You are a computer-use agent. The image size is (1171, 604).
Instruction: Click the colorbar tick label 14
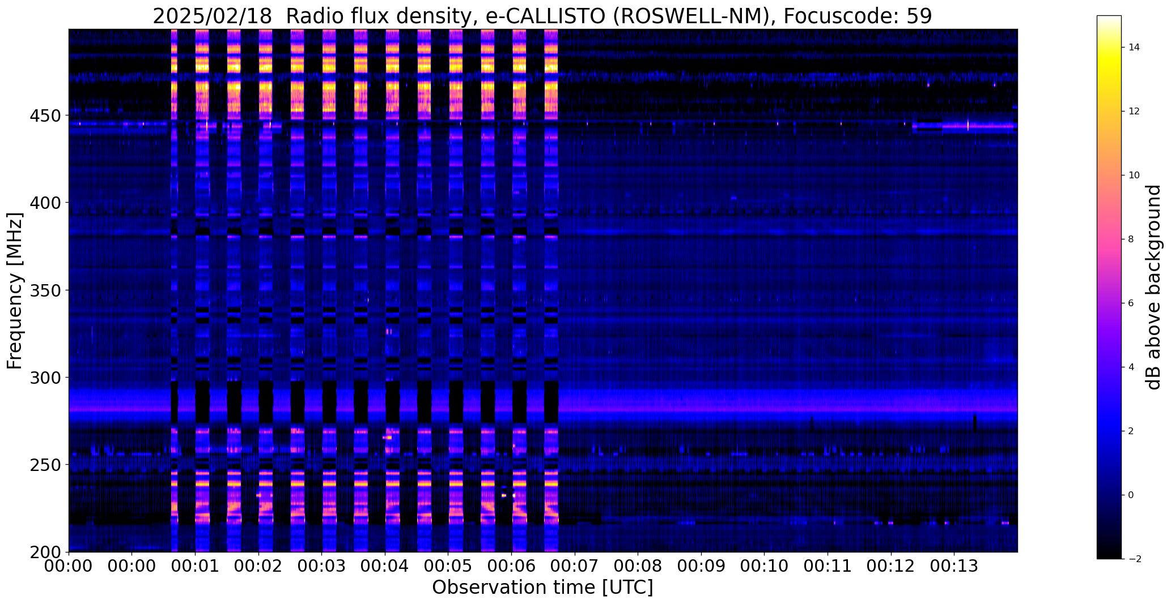[1134, 48]
